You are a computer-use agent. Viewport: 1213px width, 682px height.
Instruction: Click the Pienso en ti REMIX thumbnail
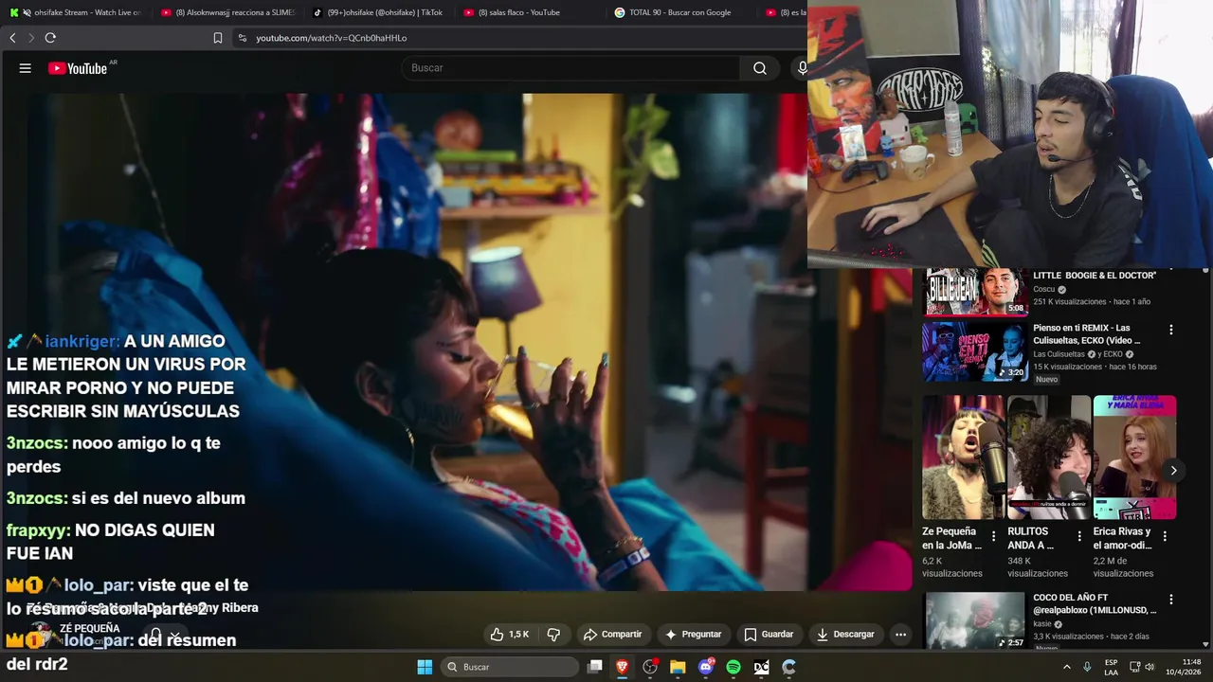[x=975, y=351]
